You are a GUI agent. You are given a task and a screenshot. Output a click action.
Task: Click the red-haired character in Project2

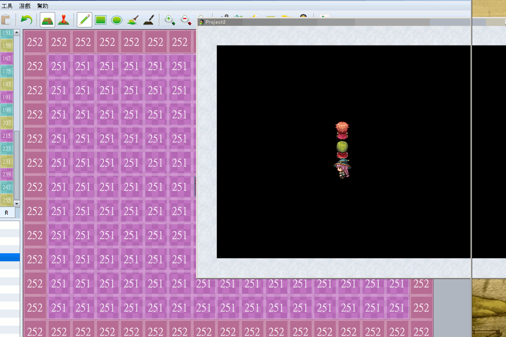[x=342, y=131]
